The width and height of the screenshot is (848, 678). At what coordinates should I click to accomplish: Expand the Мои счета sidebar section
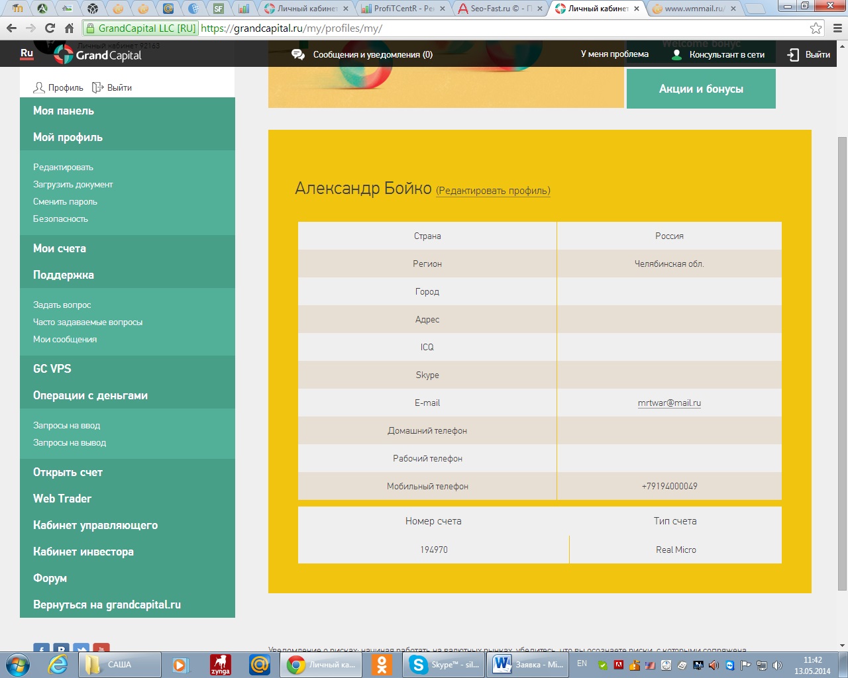click(x=60, y=248)
